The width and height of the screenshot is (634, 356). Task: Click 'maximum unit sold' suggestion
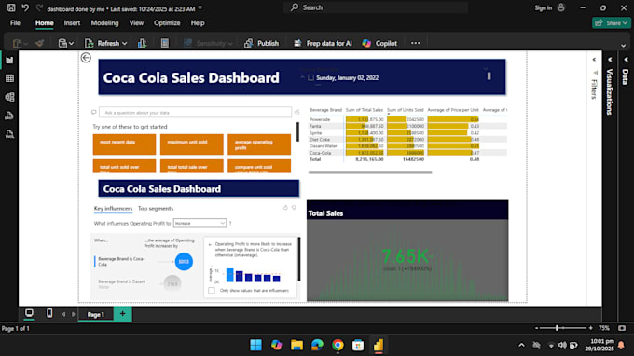click(x=192, y=144)
